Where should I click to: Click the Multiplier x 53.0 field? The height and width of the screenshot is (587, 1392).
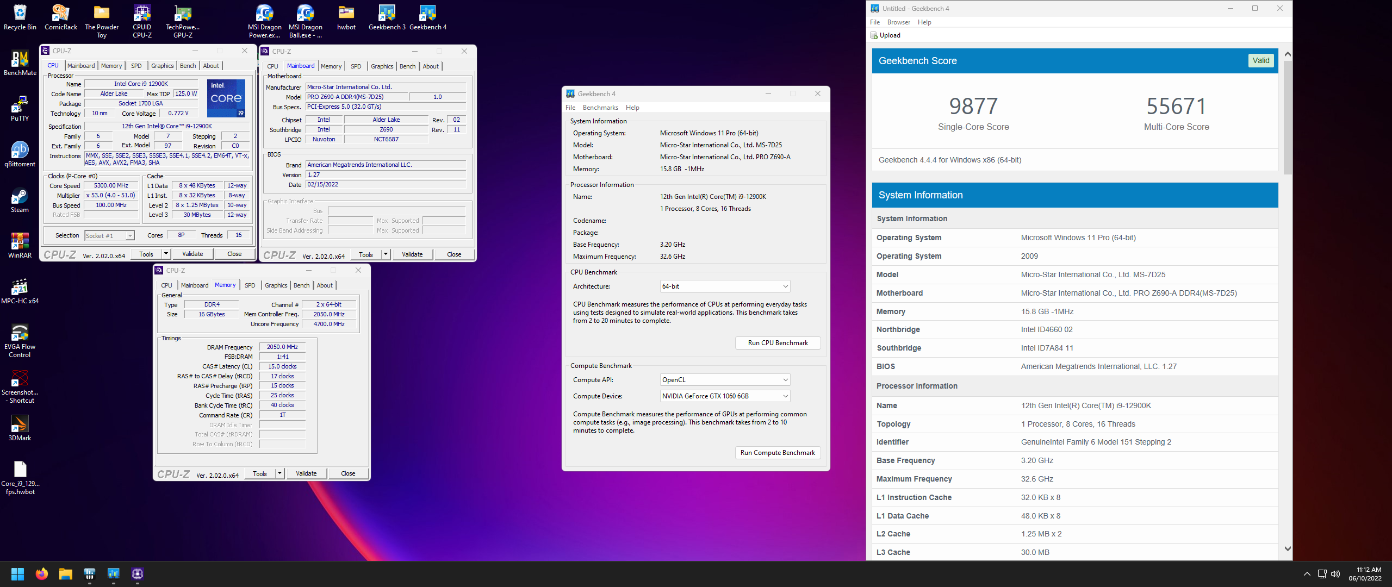tap(111, 196)
